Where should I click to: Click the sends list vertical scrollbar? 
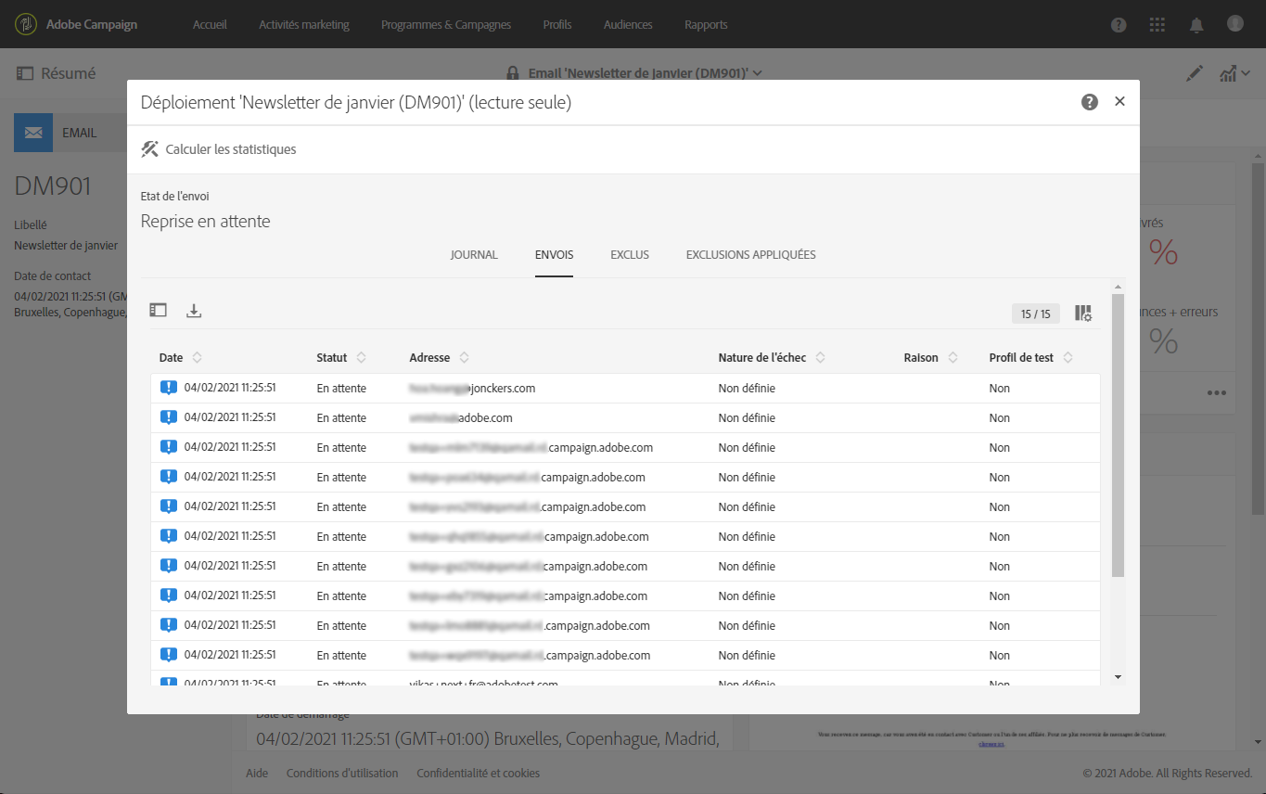coord(1118,436)
